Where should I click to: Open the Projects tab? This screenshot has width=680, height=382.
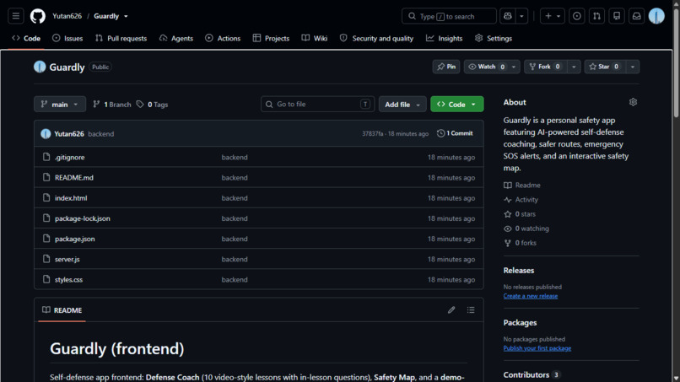[x=271, y=38]
